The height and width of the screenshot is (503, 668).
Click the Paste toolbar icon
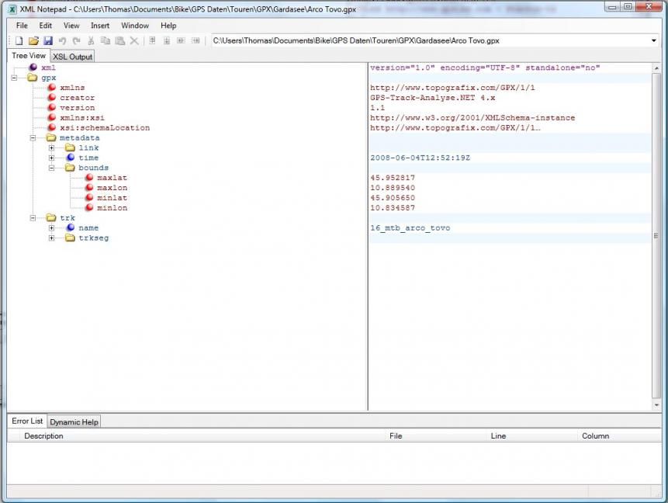tap(119, 40)
